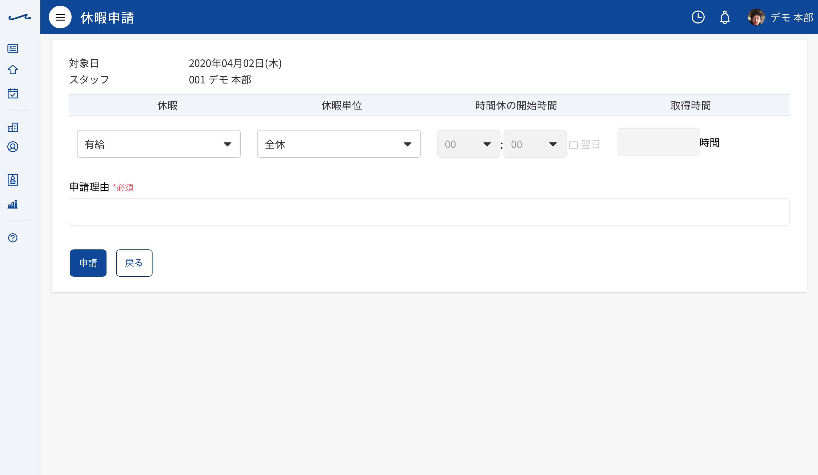Click the 申請理由 label
818x475 pixels.
coord(89,187)
